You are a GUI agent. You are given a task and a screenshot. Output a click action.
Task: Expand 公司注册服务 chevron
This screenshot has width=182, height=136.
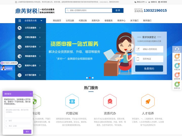40,28
